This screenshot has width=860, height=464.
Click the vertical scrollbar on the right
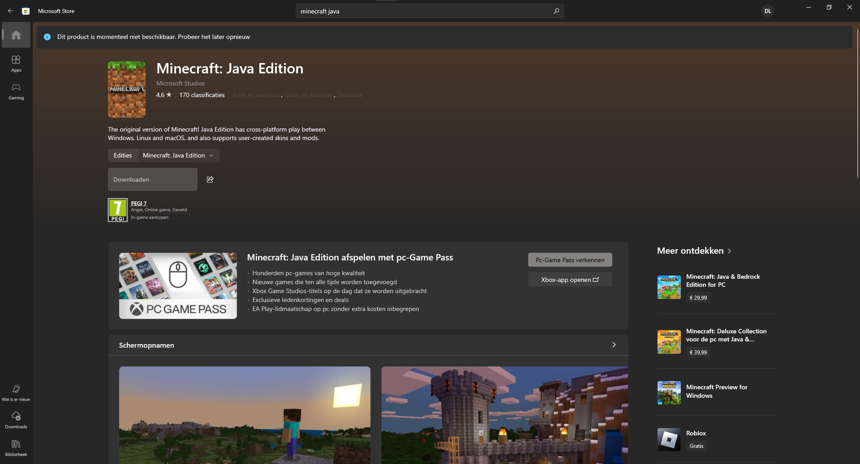tap(857, 103)
